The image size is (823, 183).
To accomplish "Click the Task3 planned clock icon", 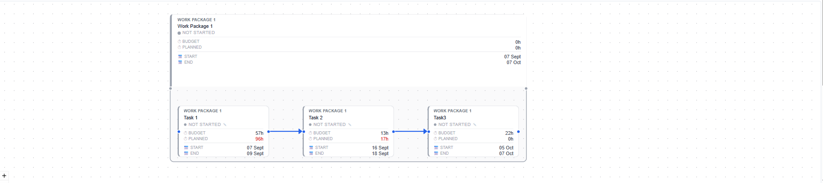I will (x=435, y=139).
